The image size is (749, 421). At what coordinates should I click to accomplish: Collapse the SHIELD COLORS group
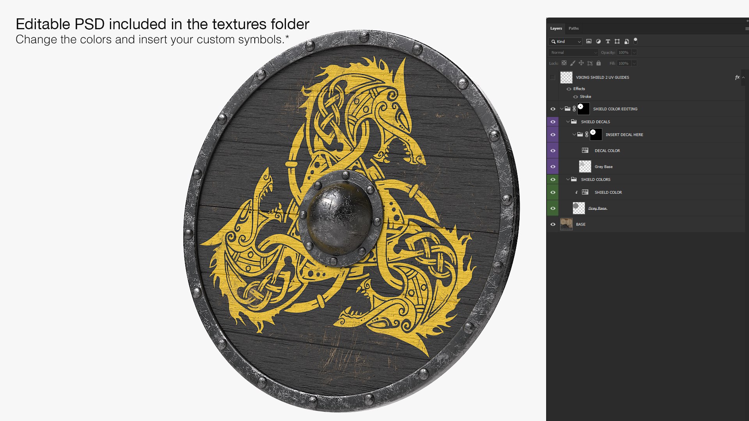[x=568, y=179]
